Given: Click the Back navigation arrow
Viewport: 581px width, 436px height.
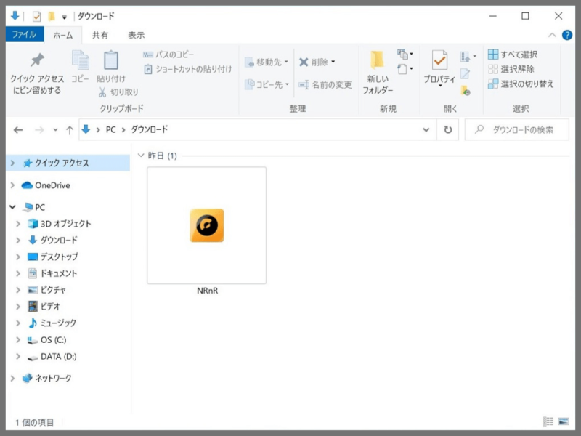Looking at the screenshot, I should pyautogui.click(x=17, y=130).
